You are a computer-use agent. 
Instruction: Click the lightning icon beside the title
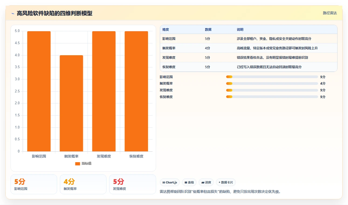[13, 13]
